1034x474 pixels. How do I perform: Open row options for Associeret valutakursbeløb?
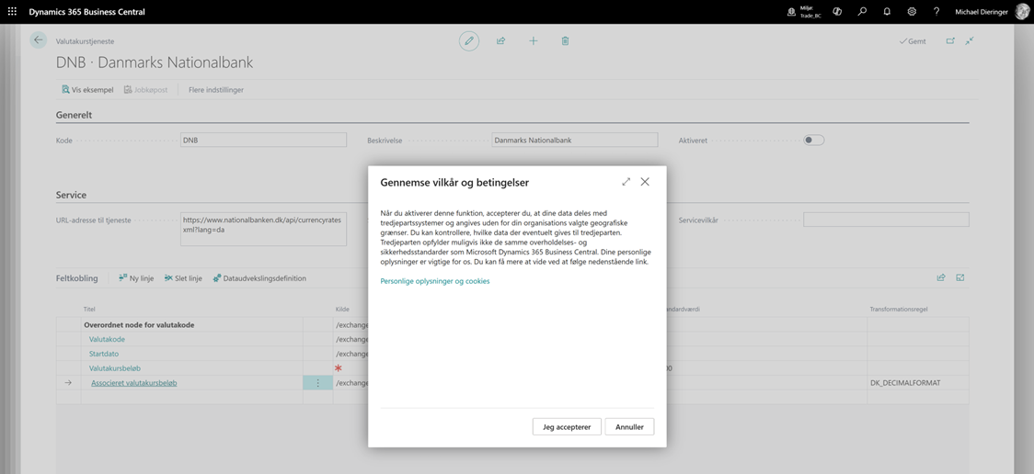(x=318, y=383)
